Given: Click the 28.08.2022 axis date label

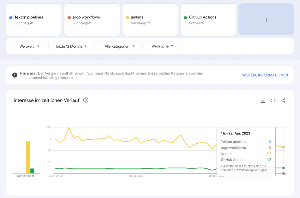Looking at the screenshot, I should (x=136, y=176).
